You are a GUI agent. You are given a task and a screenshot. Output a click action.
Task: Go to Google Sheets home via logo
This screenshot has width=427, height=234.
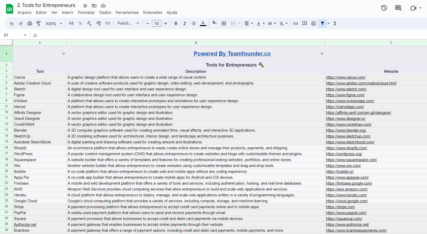(x=9, y=9)
